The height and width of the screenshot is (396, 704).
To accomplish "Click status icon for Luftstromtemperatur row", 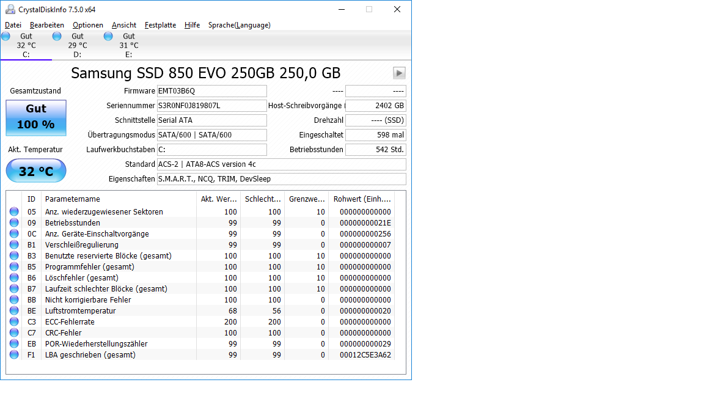I will (x=15, y=310).
